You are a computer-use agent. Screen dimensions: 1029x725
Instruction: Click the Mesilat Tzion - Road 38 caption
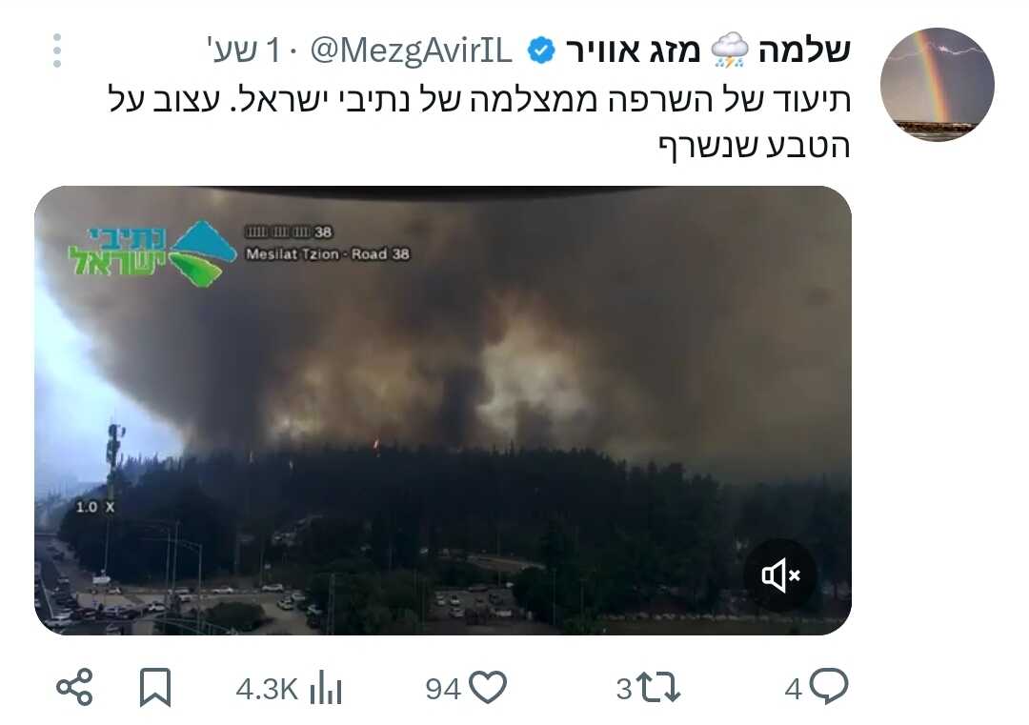(x=328, y=254)
